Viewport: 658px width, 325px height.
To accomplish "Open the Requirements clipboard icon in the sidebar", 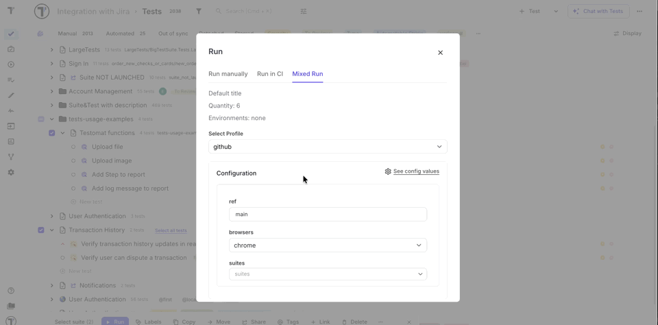I will (11, 49).
